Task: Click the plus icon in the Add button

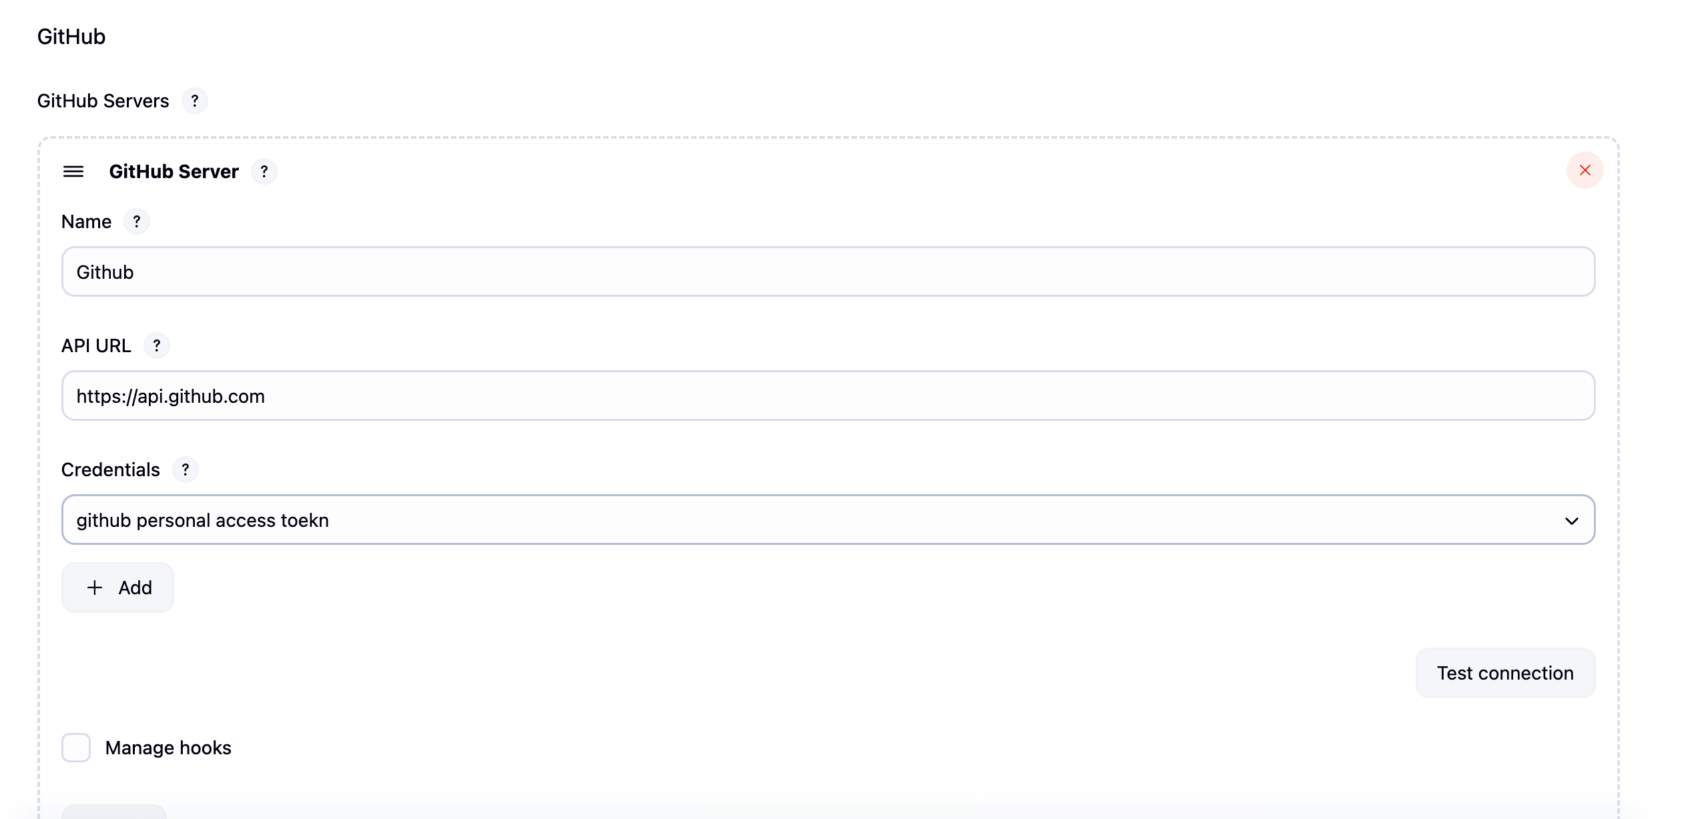Action: (94, 588)
